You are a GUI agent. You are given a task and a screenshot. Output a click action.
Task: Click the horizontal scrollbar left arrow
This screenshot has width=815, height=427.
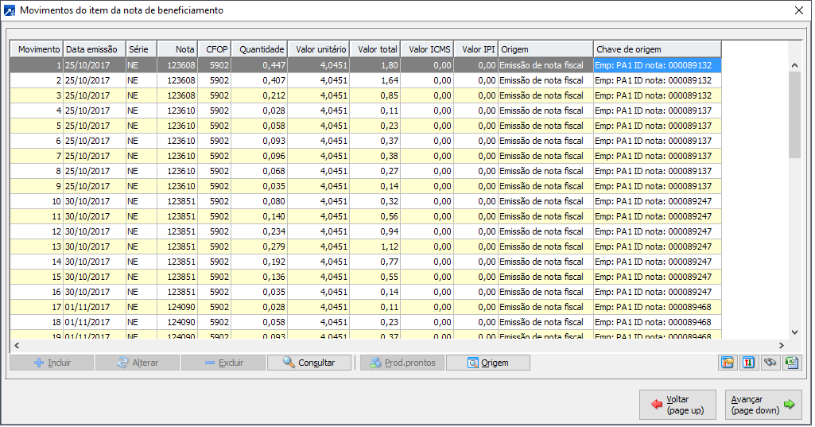[15, 346]
